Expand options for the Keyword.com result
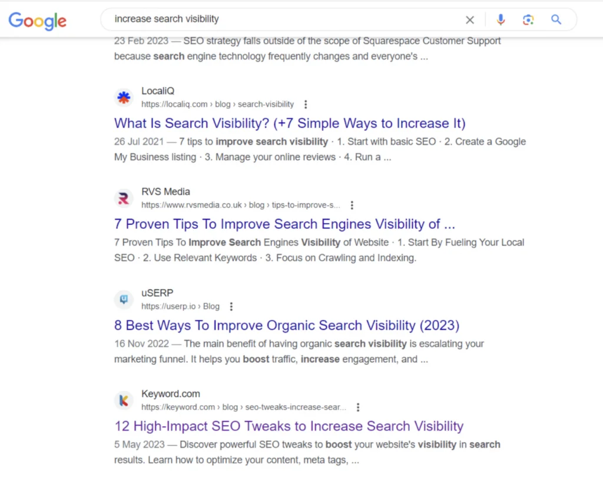 358,407
